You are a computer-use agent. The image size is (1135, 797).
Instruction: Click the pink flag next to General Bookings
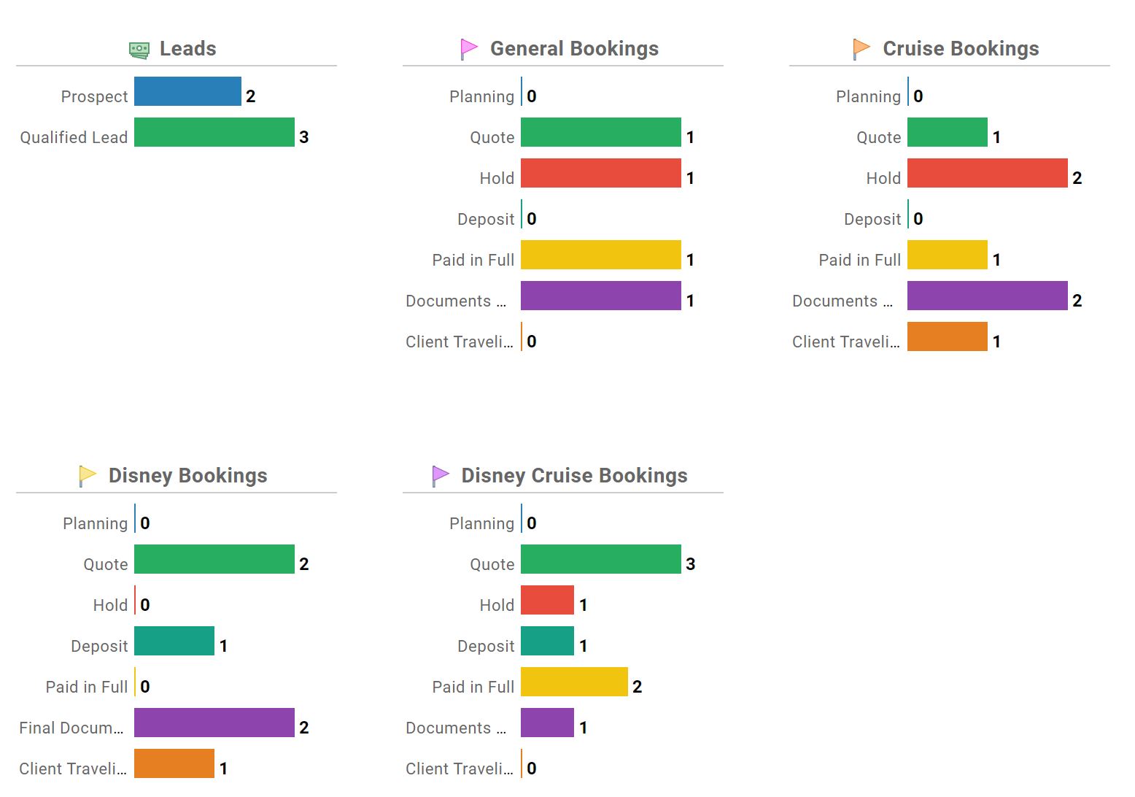coord(468,49)
